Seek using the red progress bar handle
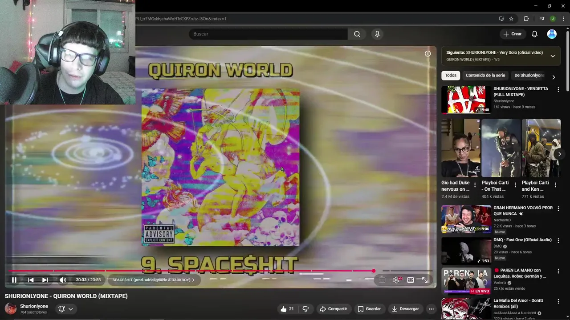The image size is (570, 320). click(374, 271)
